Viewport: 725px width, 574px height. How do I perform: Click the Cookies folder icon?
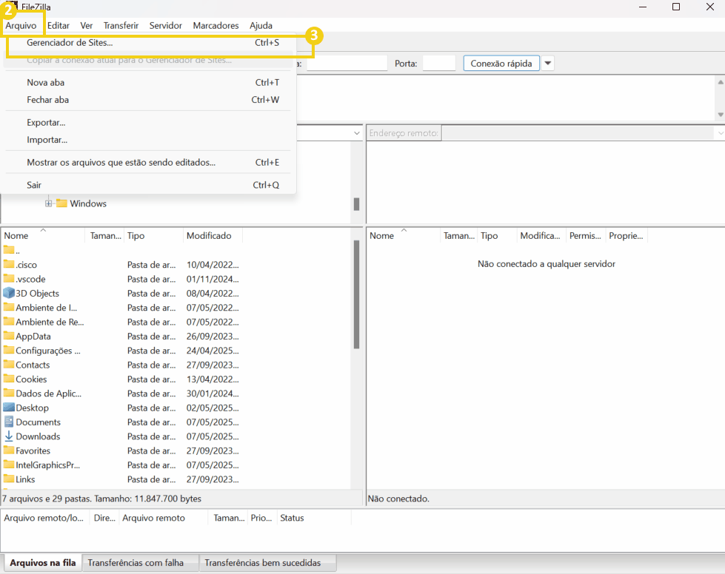[x=9, y=379]
